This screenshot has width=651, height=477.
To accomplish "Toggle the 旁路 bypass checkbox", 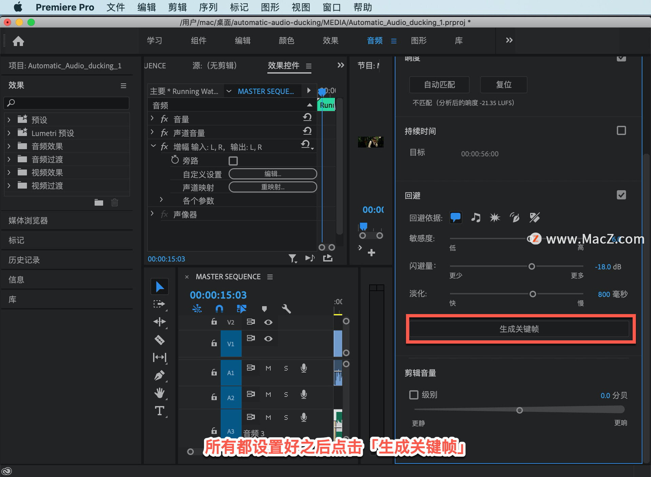I will pos(233,161).
